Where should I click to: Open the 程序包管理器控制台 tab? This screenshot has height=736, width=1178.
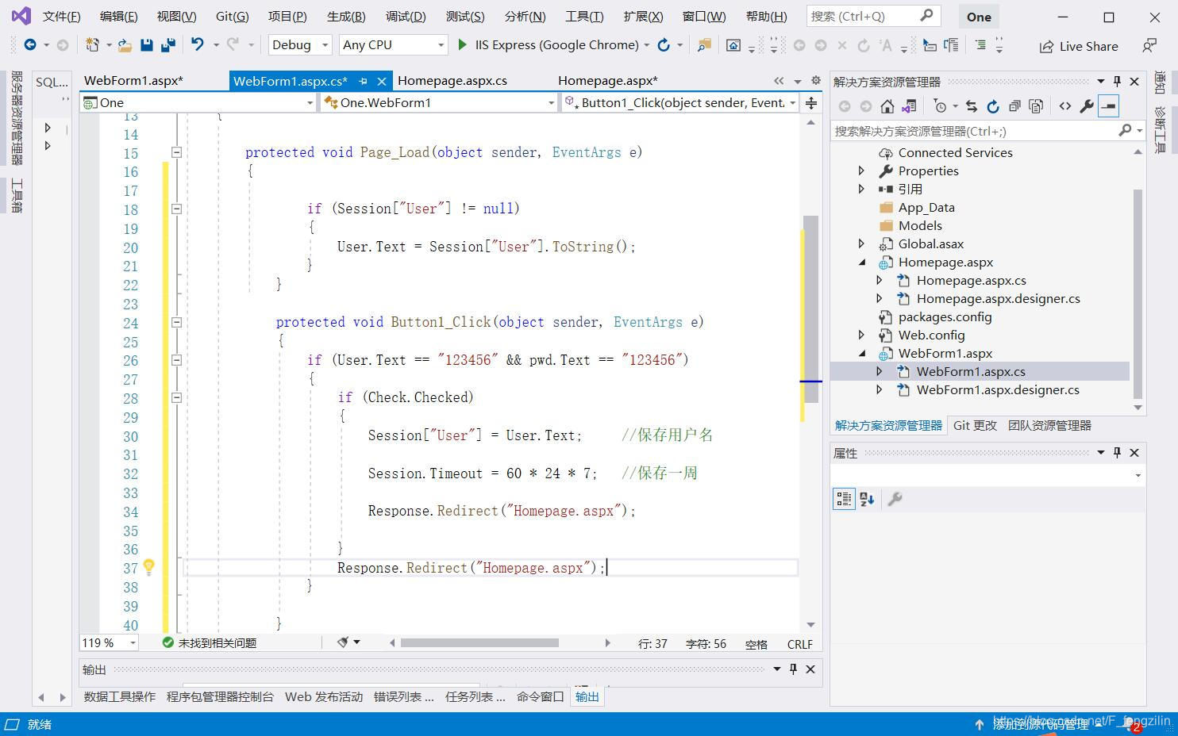coord(220,697)
